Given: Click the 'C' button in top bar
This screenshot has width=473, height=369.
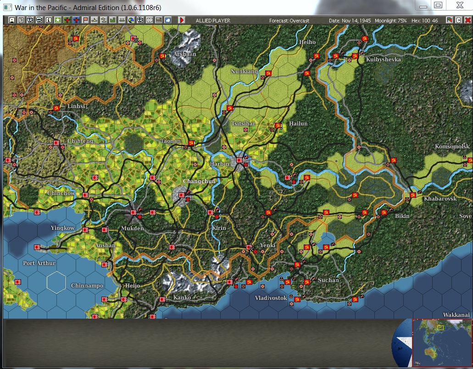Looking at the screenshot, I should (458, 20).
